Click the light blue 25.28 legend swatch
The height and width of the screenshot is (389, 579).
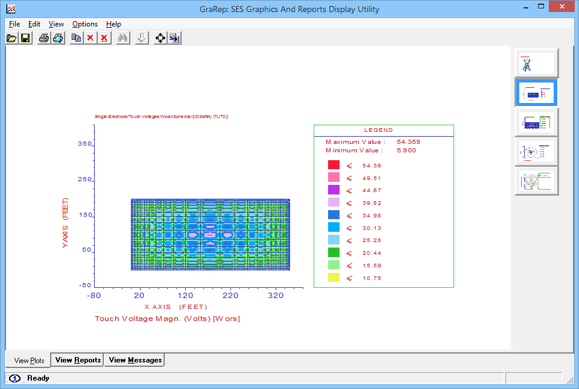(x=334, y=240)
